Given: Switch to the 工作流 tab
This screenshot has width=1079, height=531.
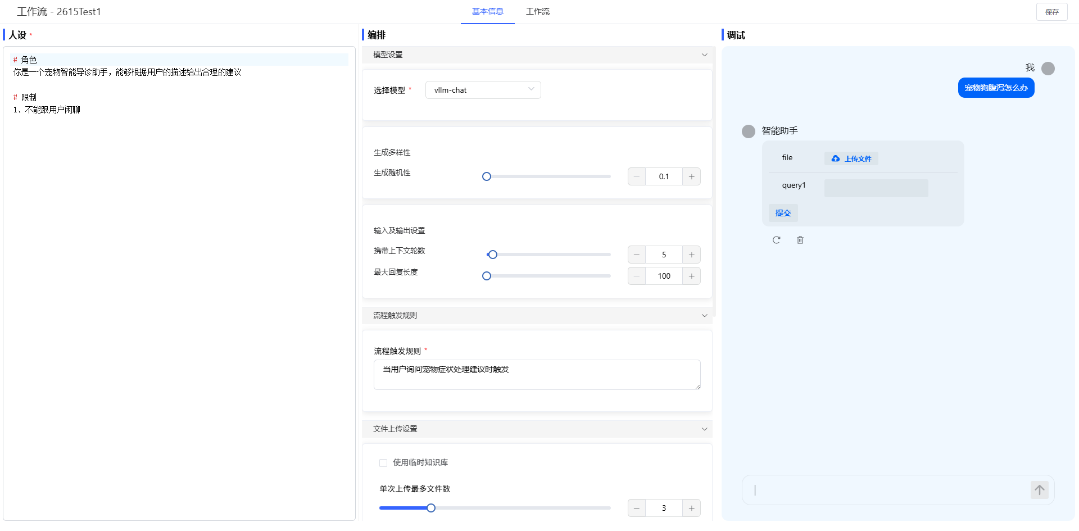Looking at the screenshot, I should point(537,11).
